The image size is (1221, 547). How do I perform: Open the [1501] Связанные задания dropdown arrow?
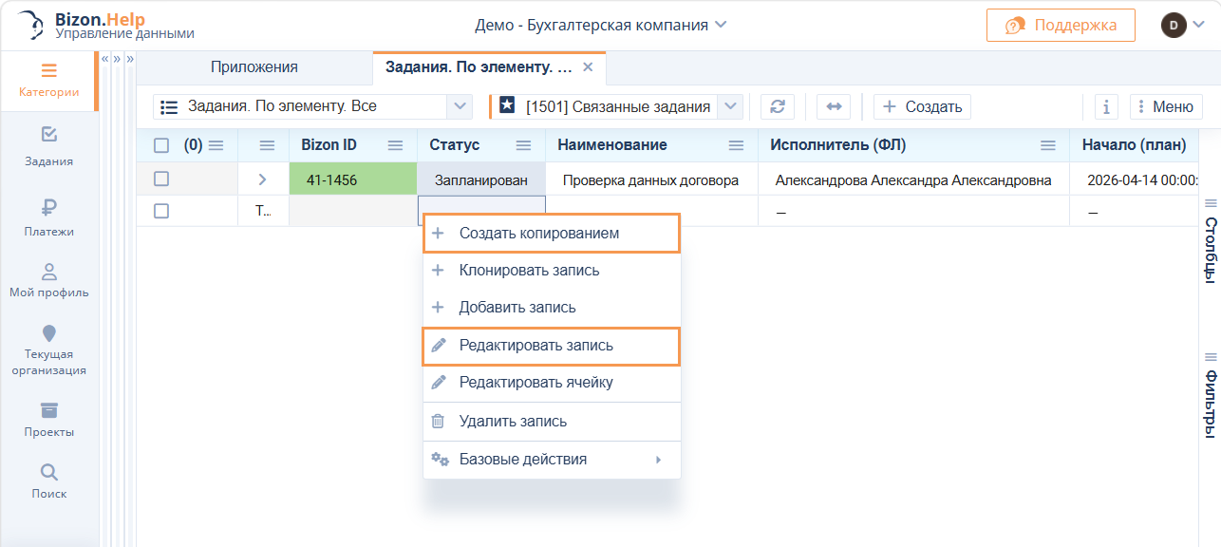click(x=730, y=106)
